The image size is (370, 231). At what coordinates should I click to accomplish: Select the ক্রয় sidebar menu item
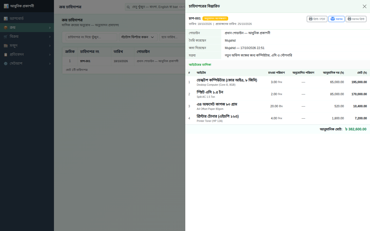[27, 27]
